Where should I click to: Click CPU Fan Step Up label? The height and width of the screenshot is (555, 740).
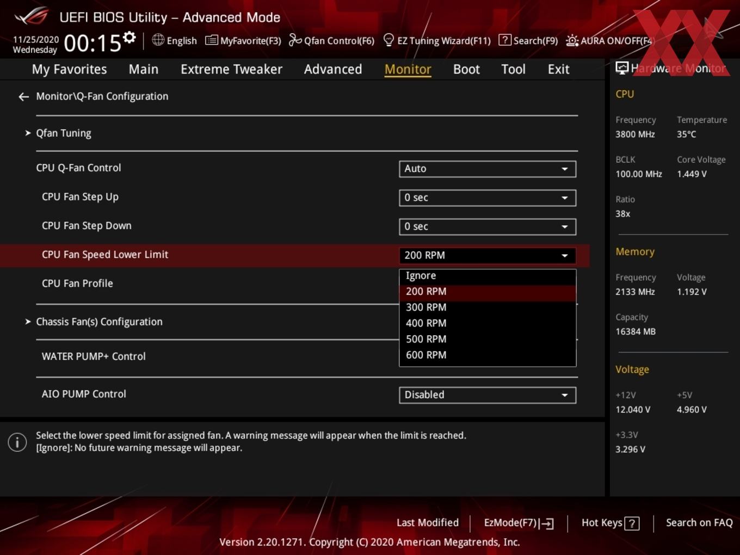80,197
